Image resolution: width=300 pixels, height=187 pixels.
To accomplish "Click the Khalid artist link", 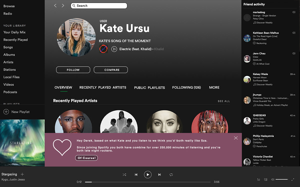I will pos(159,49).
